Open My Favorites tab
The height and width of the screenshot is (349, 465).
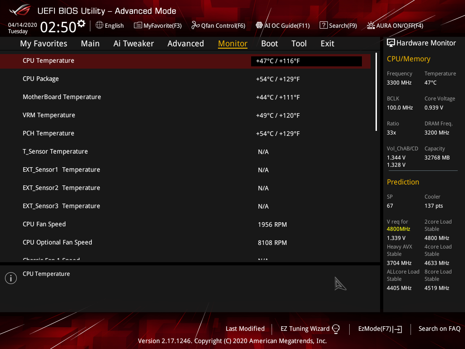pos(44,44)
